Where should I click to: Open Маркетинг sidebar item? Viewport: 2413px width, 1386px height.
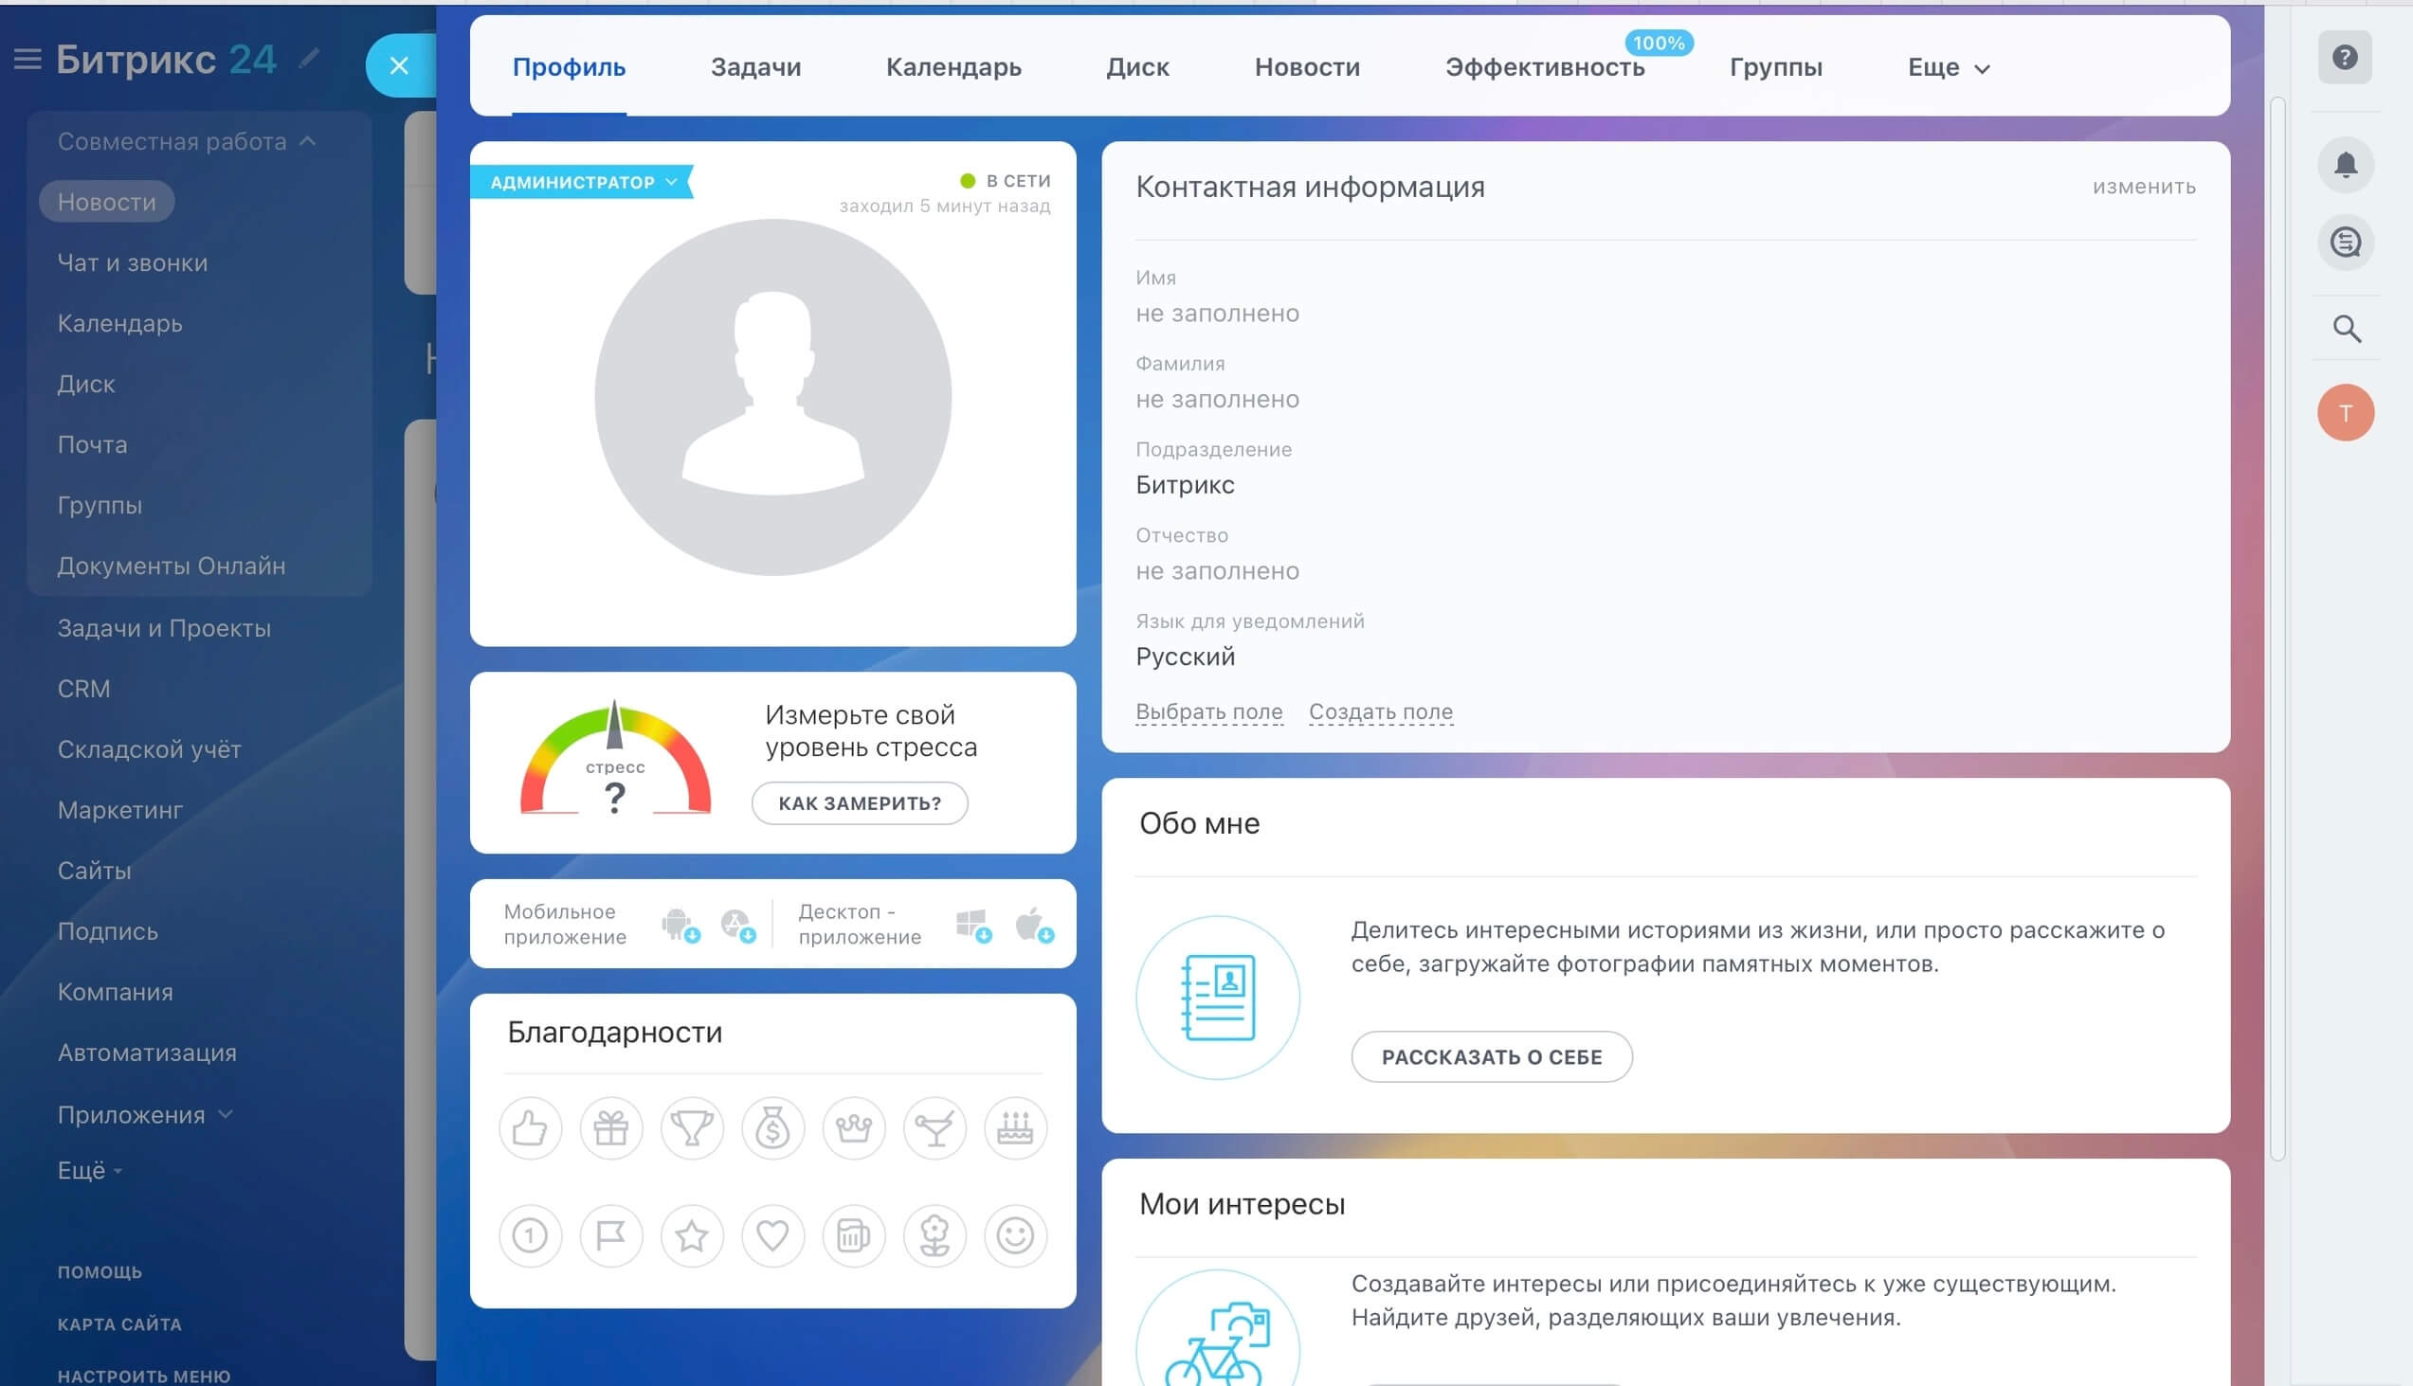[120, 810]
